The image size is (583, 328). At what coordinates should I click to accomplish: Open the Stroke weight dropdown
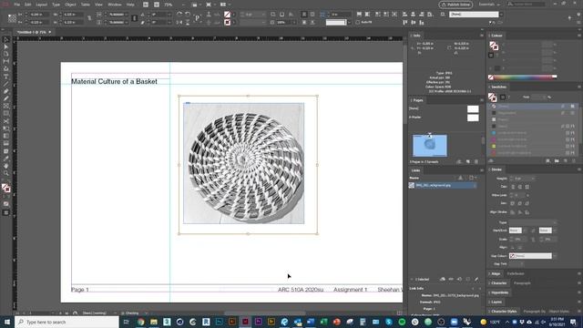(532, 179)
